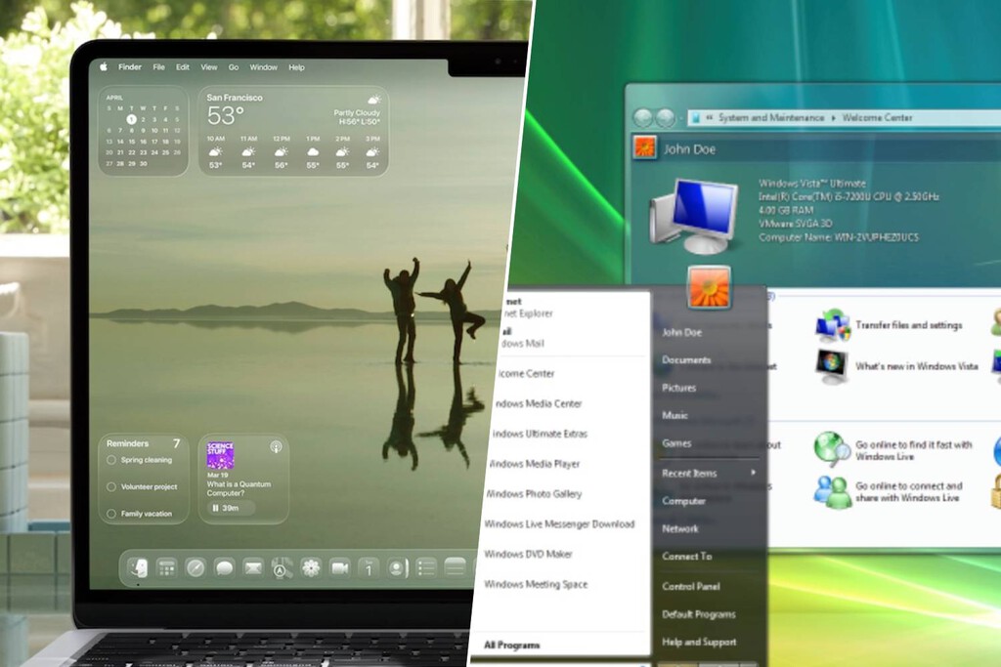Launch FaceTime camera icon in Dock
This screenshot has width=1001, height=667.
point(340,567)
